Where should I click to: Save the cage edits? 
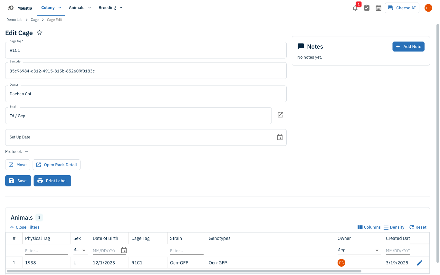click(x=18, y=181)
